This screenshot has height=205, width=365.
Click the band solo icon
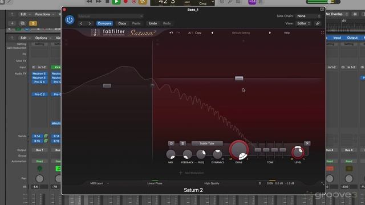182,143
